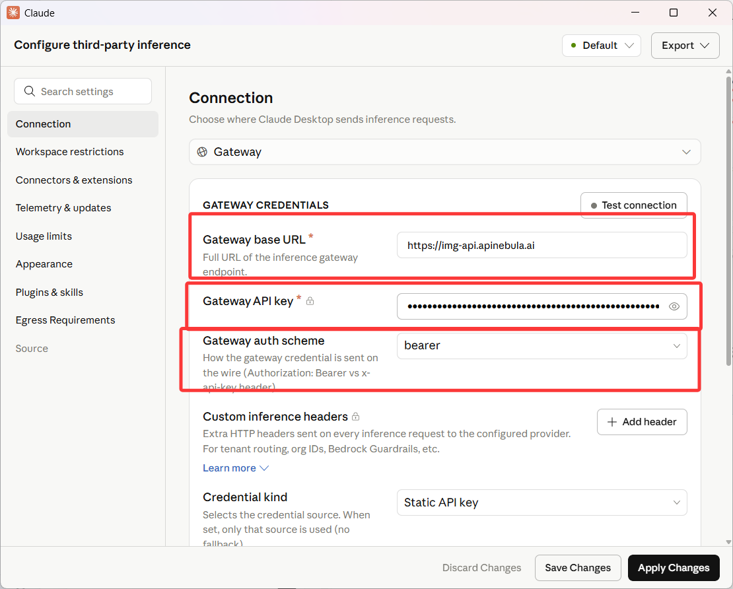Click the globe icon beside Gateway
Screen dimensions: 733x589
click(x=202, y=152)
